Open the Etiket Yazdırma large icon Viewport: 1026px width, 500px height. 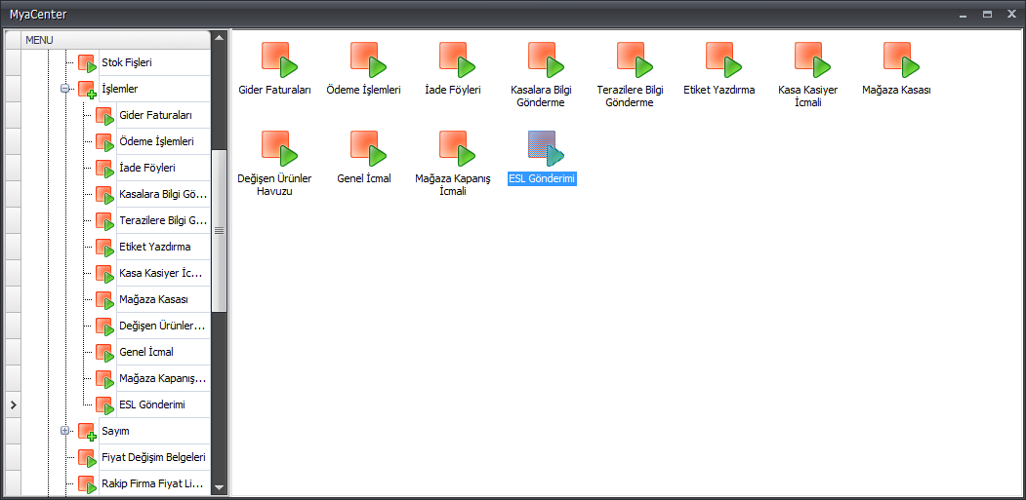pyautogui.click(x=723, y=60)
